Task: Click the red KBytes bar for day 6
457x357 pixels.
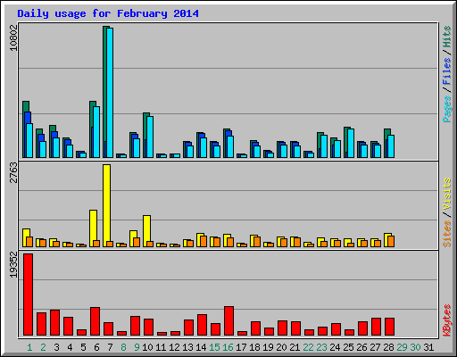Action: (x=95, y=321)
